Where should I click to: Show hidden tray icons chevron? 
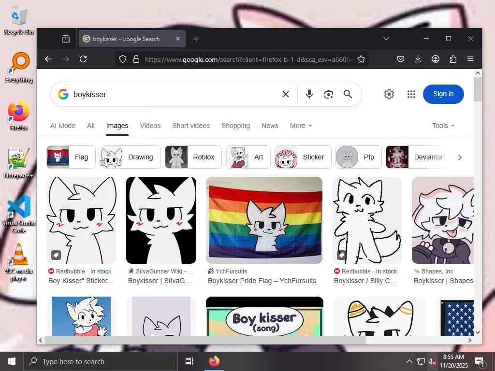click(409, 361)
